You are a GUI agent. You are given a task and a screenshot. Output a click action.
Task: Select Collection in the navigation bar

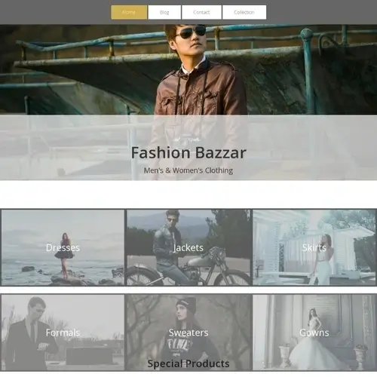click(244, 12)
